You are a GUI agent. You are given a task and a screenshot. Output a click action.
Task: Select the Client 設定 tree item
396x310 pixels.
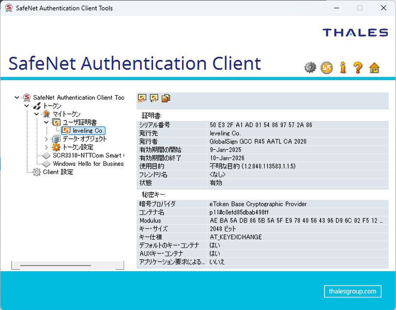pos(58,172)
